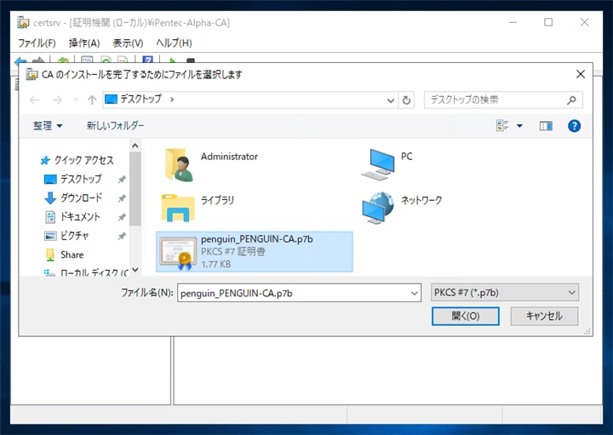The image size is (613, 435).
Task: Open the 操作(A) menu in certsrv
Action: 84,43
